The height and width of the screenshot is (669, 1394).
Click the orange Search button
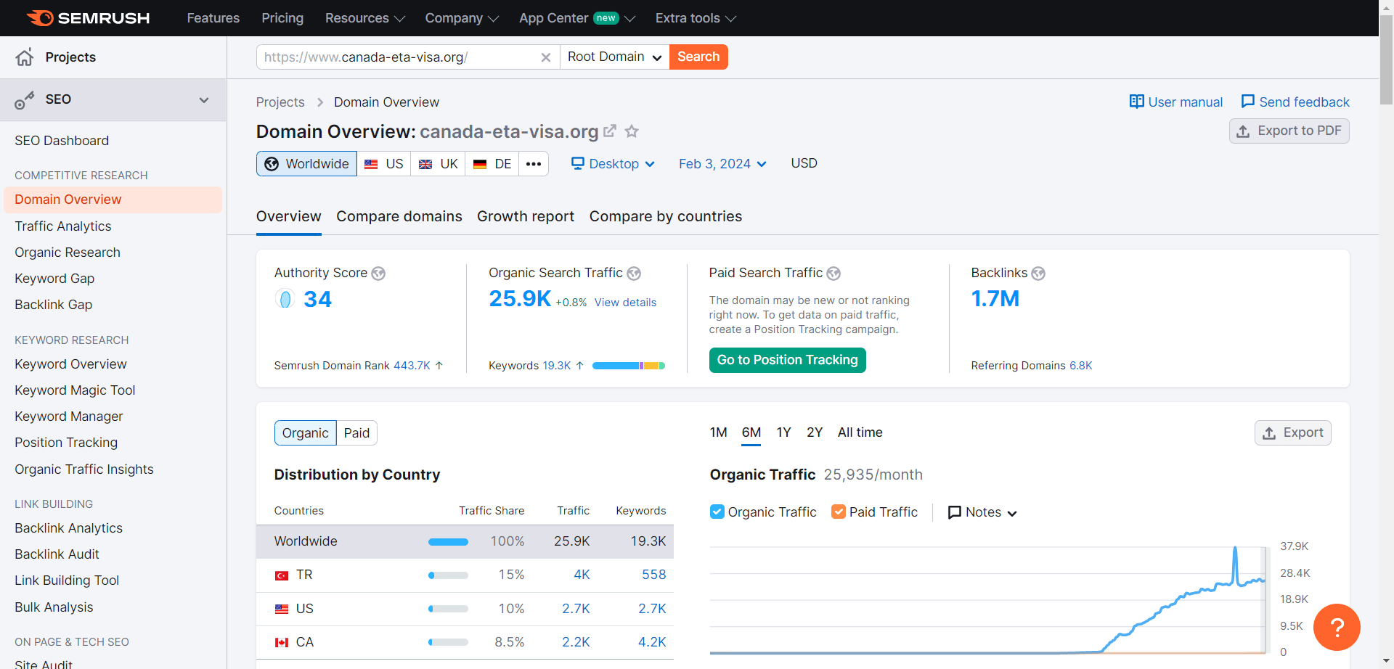[x=698, y=57]
